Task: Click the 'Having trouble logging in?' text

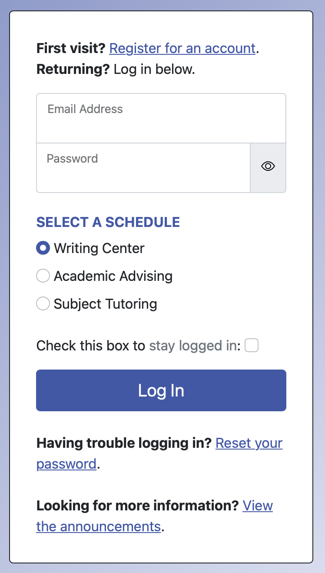Action: [x=124, y=443]
